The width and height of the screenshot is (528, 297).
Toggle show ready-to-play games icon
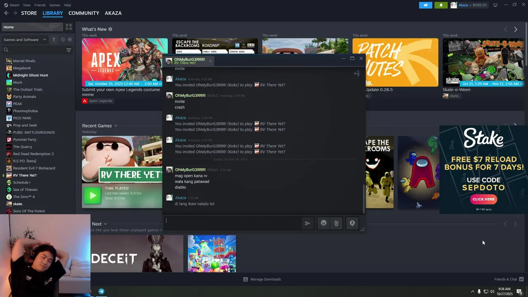[70, 40]
